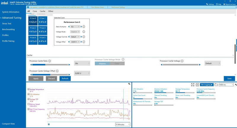
Task: Toggle Package TDP graph checkbox
Action: [x=28, y=99]
